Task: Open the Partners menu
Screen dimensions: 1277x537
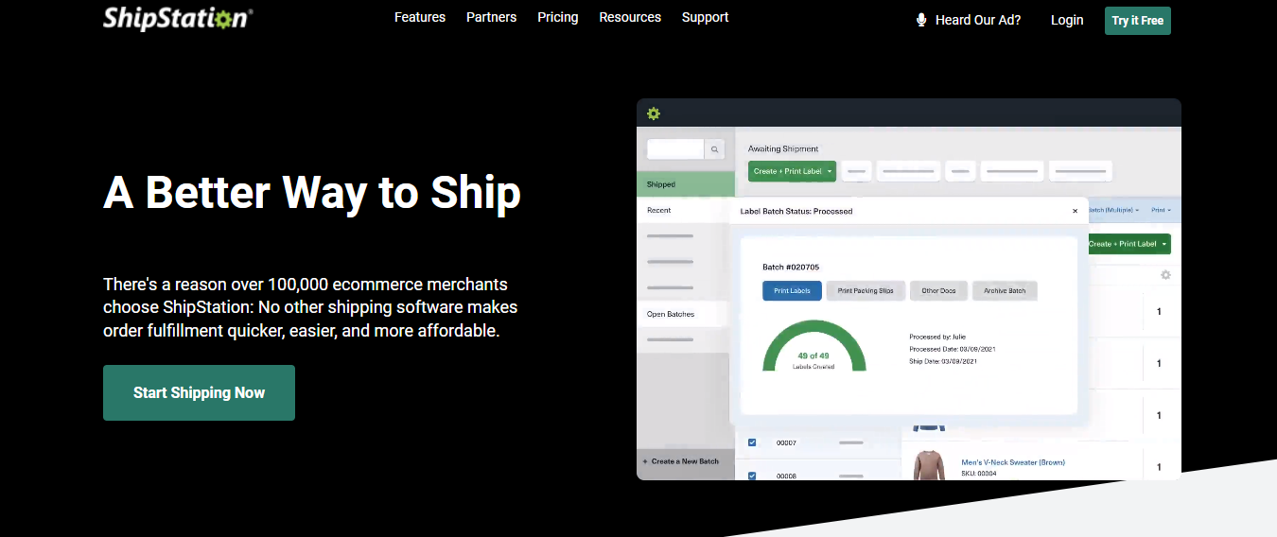Action: point(492,17)
